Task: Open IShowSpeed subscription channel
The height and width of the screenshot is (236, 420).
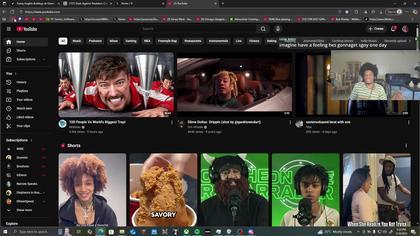Action: (x=26, y=201)
